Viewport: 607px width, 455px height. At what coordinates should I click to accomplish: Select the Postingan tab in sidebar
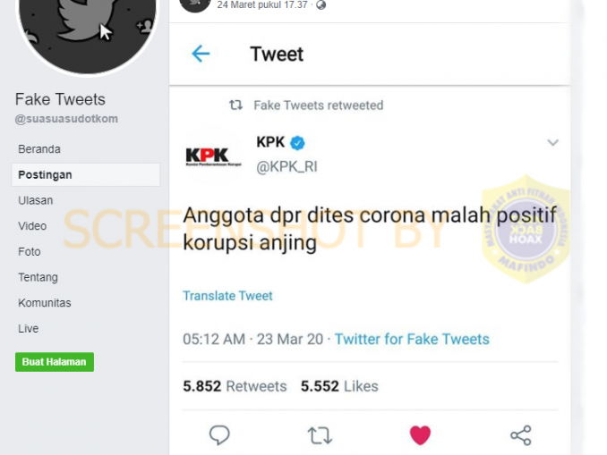(x=86, y=174)
